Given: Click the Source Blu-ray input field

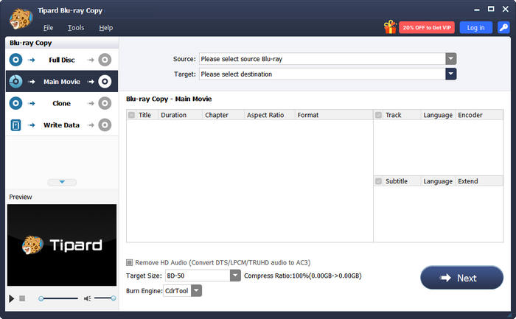Looking at the screenshot, I should pos(323,59).
